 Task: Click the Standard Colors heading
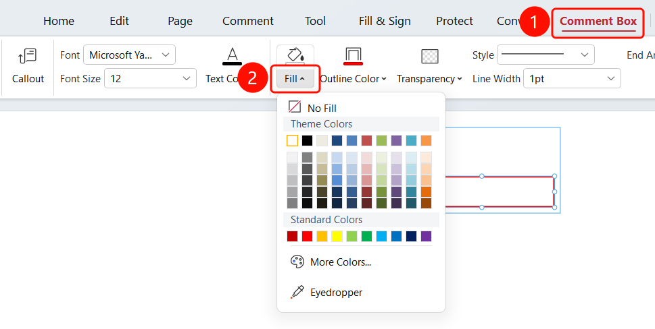[326, 220]
